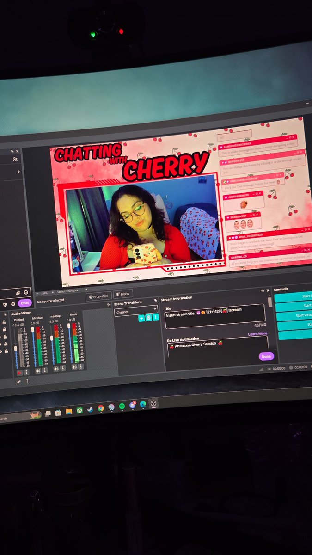Adjust the Music volume fader

[x=69, y=326]
